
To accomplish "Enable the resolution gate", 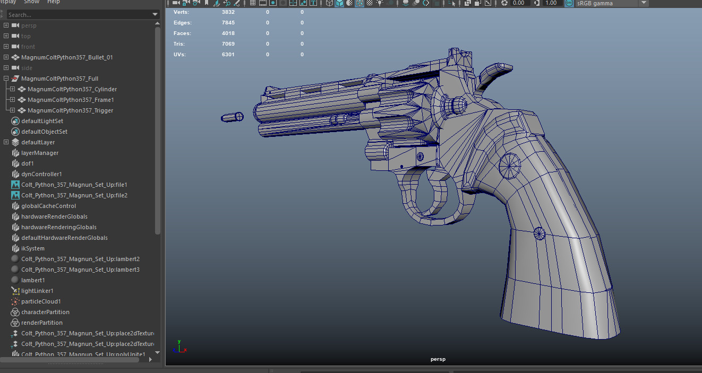I will [x=272, y=3].
